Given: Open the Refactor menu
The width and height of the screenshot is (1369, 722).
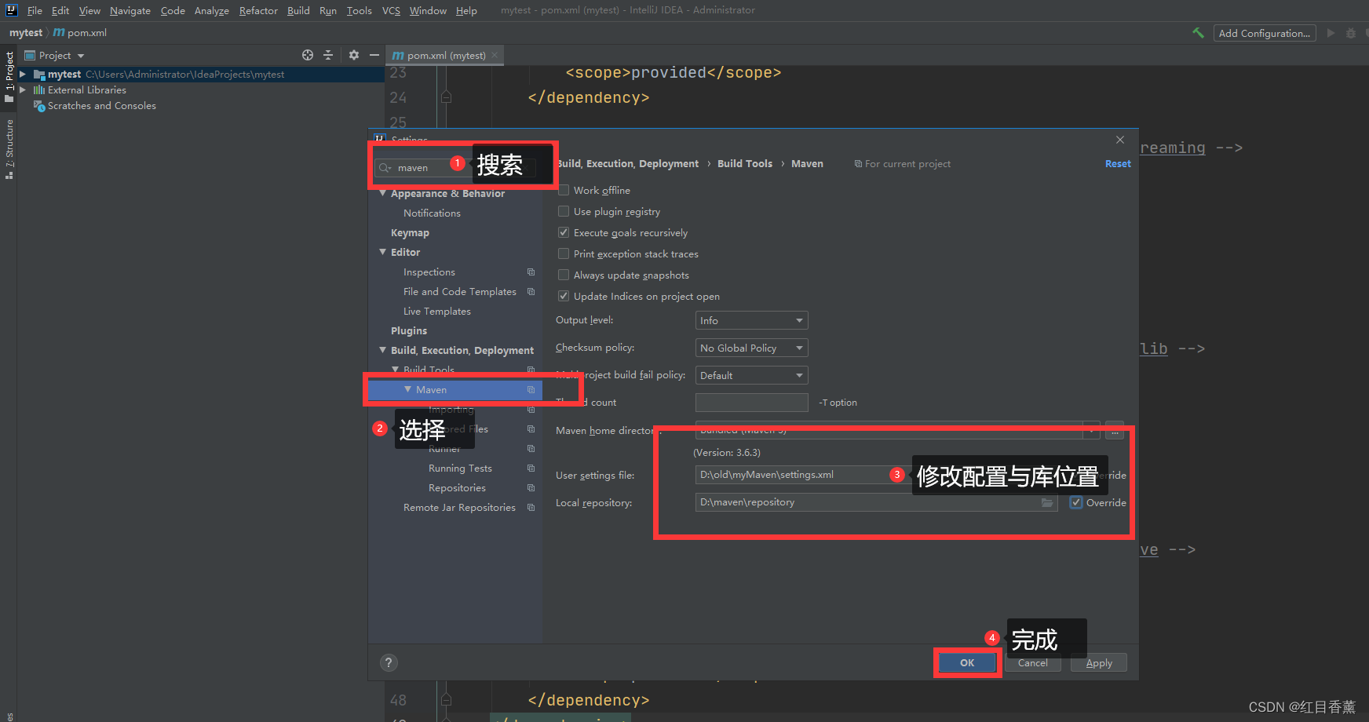Looking at the screenshot, I should click(x=258, y=10).
